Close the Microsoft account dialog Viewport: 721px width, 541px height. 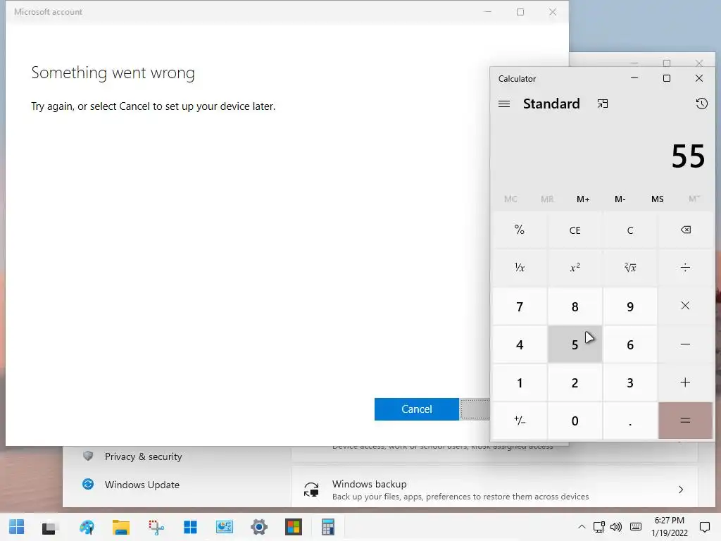tap(553, 12)
